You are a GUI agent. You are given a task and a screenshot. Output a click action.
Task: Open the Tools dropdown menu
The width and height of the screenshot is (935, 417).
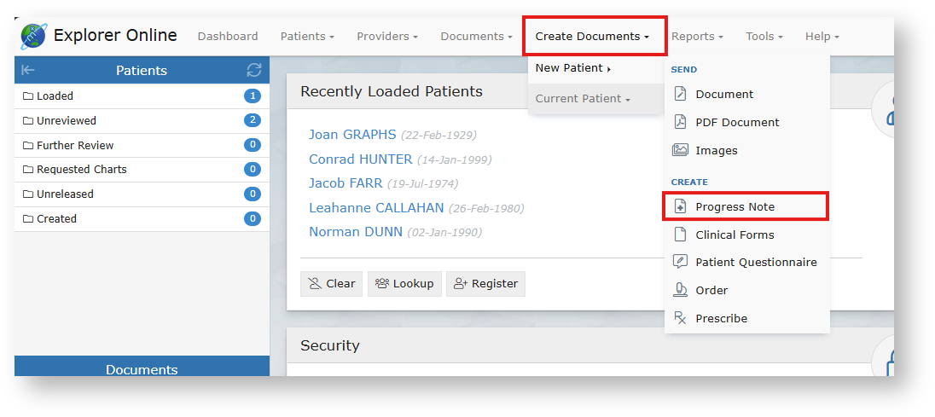click(764, 36)
